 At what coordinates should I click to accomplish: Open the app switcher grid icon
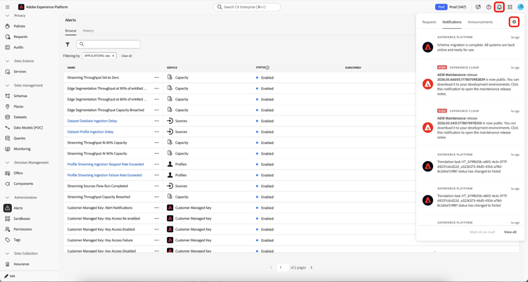pyautogui.click(x=510, y=7)
